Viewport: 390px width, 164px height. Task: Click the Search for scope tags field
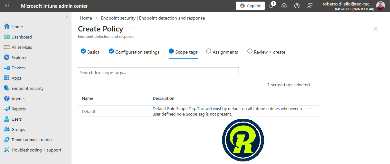pos(158,73)
